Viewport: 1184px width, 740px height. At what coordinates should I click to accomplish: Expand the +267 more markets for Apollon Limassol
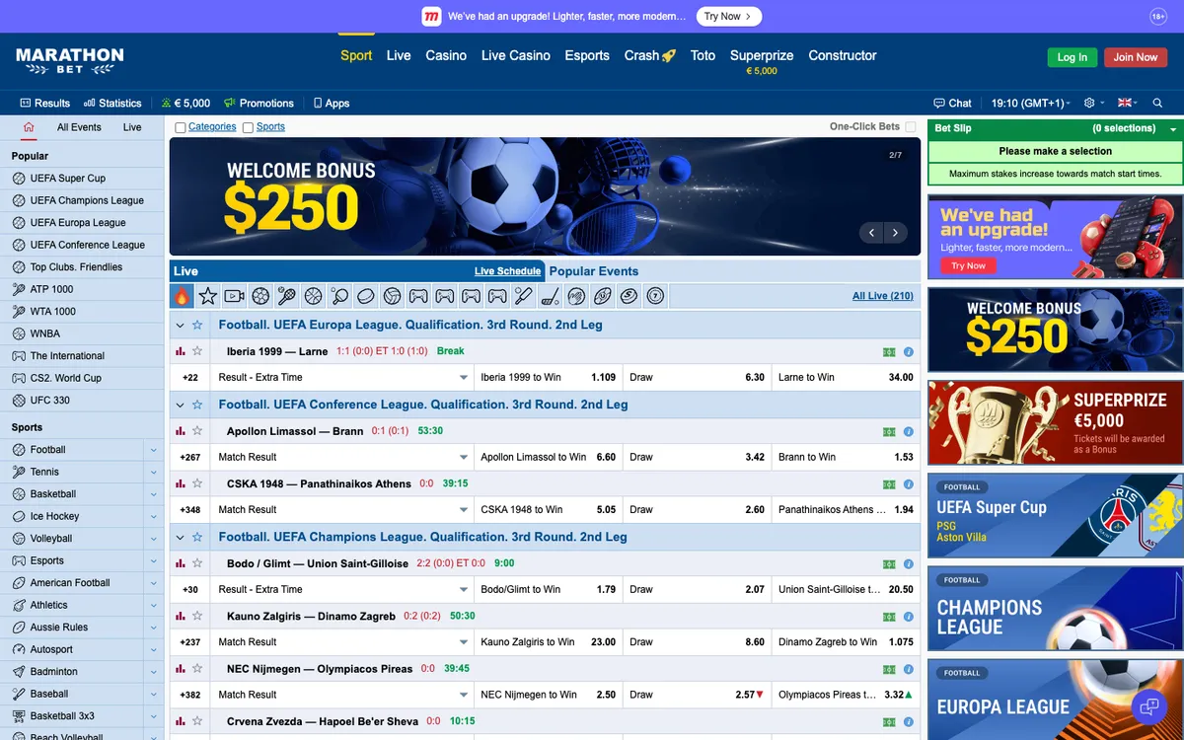tap(190, 457)
